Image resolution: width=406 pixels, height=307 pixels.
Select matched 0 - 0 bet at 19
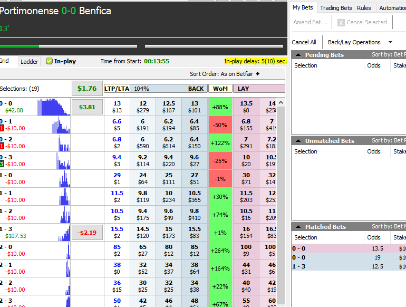point(349,257)
